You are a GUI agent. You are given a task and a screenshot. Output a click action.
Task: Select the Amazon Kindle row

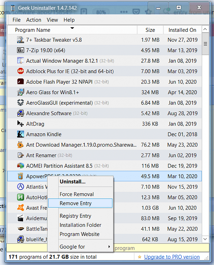tap(105, 134)
